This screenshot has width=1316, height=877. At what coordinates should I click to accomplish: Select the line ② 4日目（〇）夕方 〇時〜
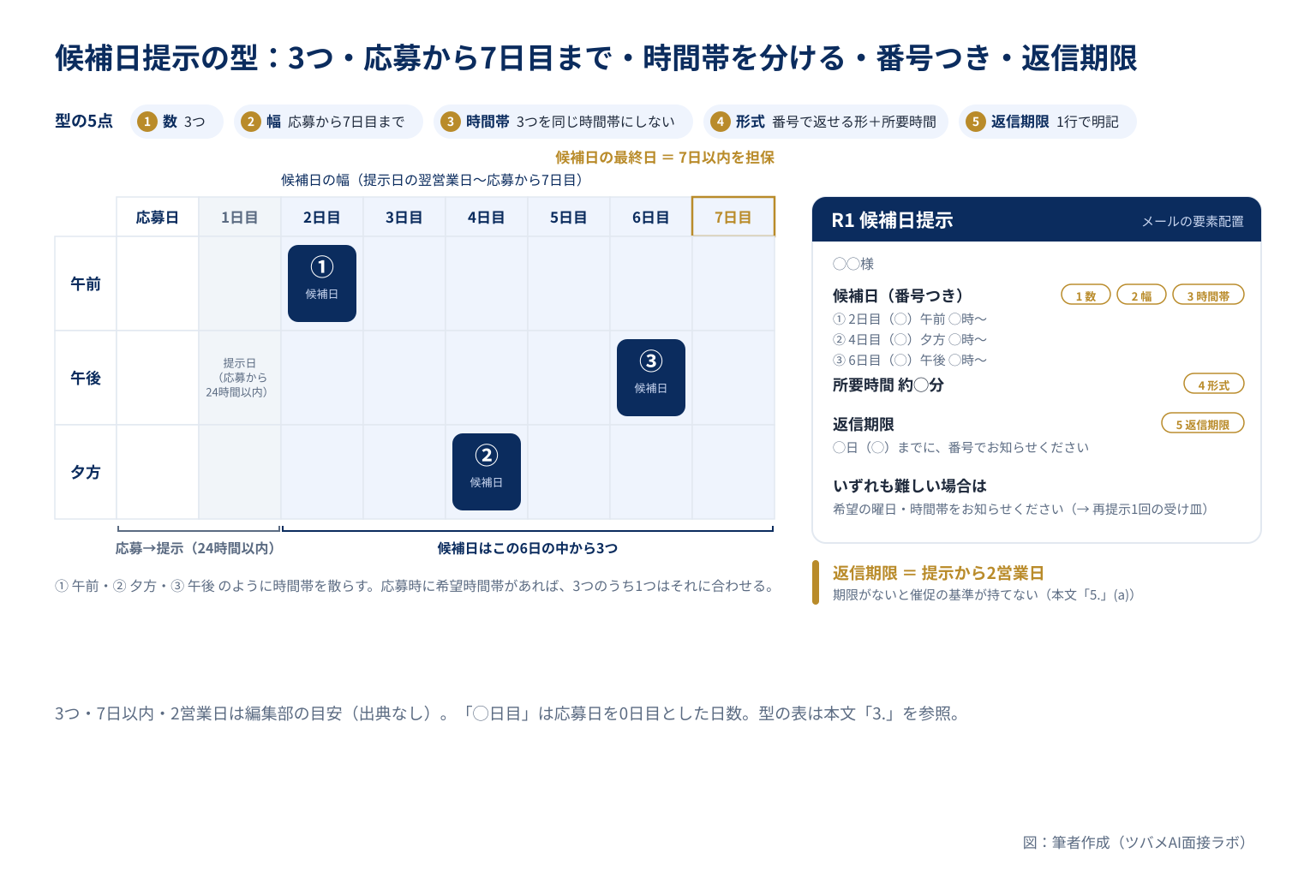point(910,340)
